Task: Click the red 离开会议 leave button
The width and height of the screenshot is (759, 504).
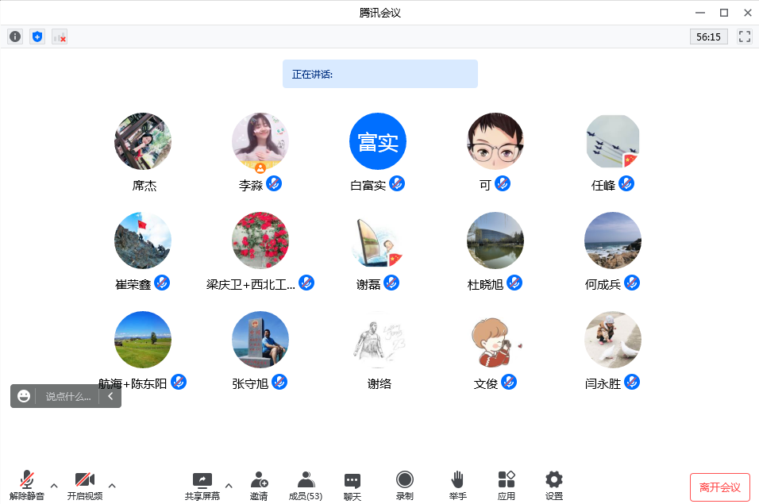Action: (x=719, y=487)
